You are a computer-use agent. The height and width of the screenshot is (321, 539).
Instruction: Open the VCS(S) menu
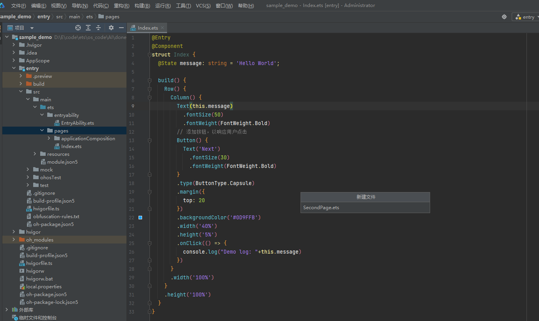pyautogui.click(x=203, y=5)
